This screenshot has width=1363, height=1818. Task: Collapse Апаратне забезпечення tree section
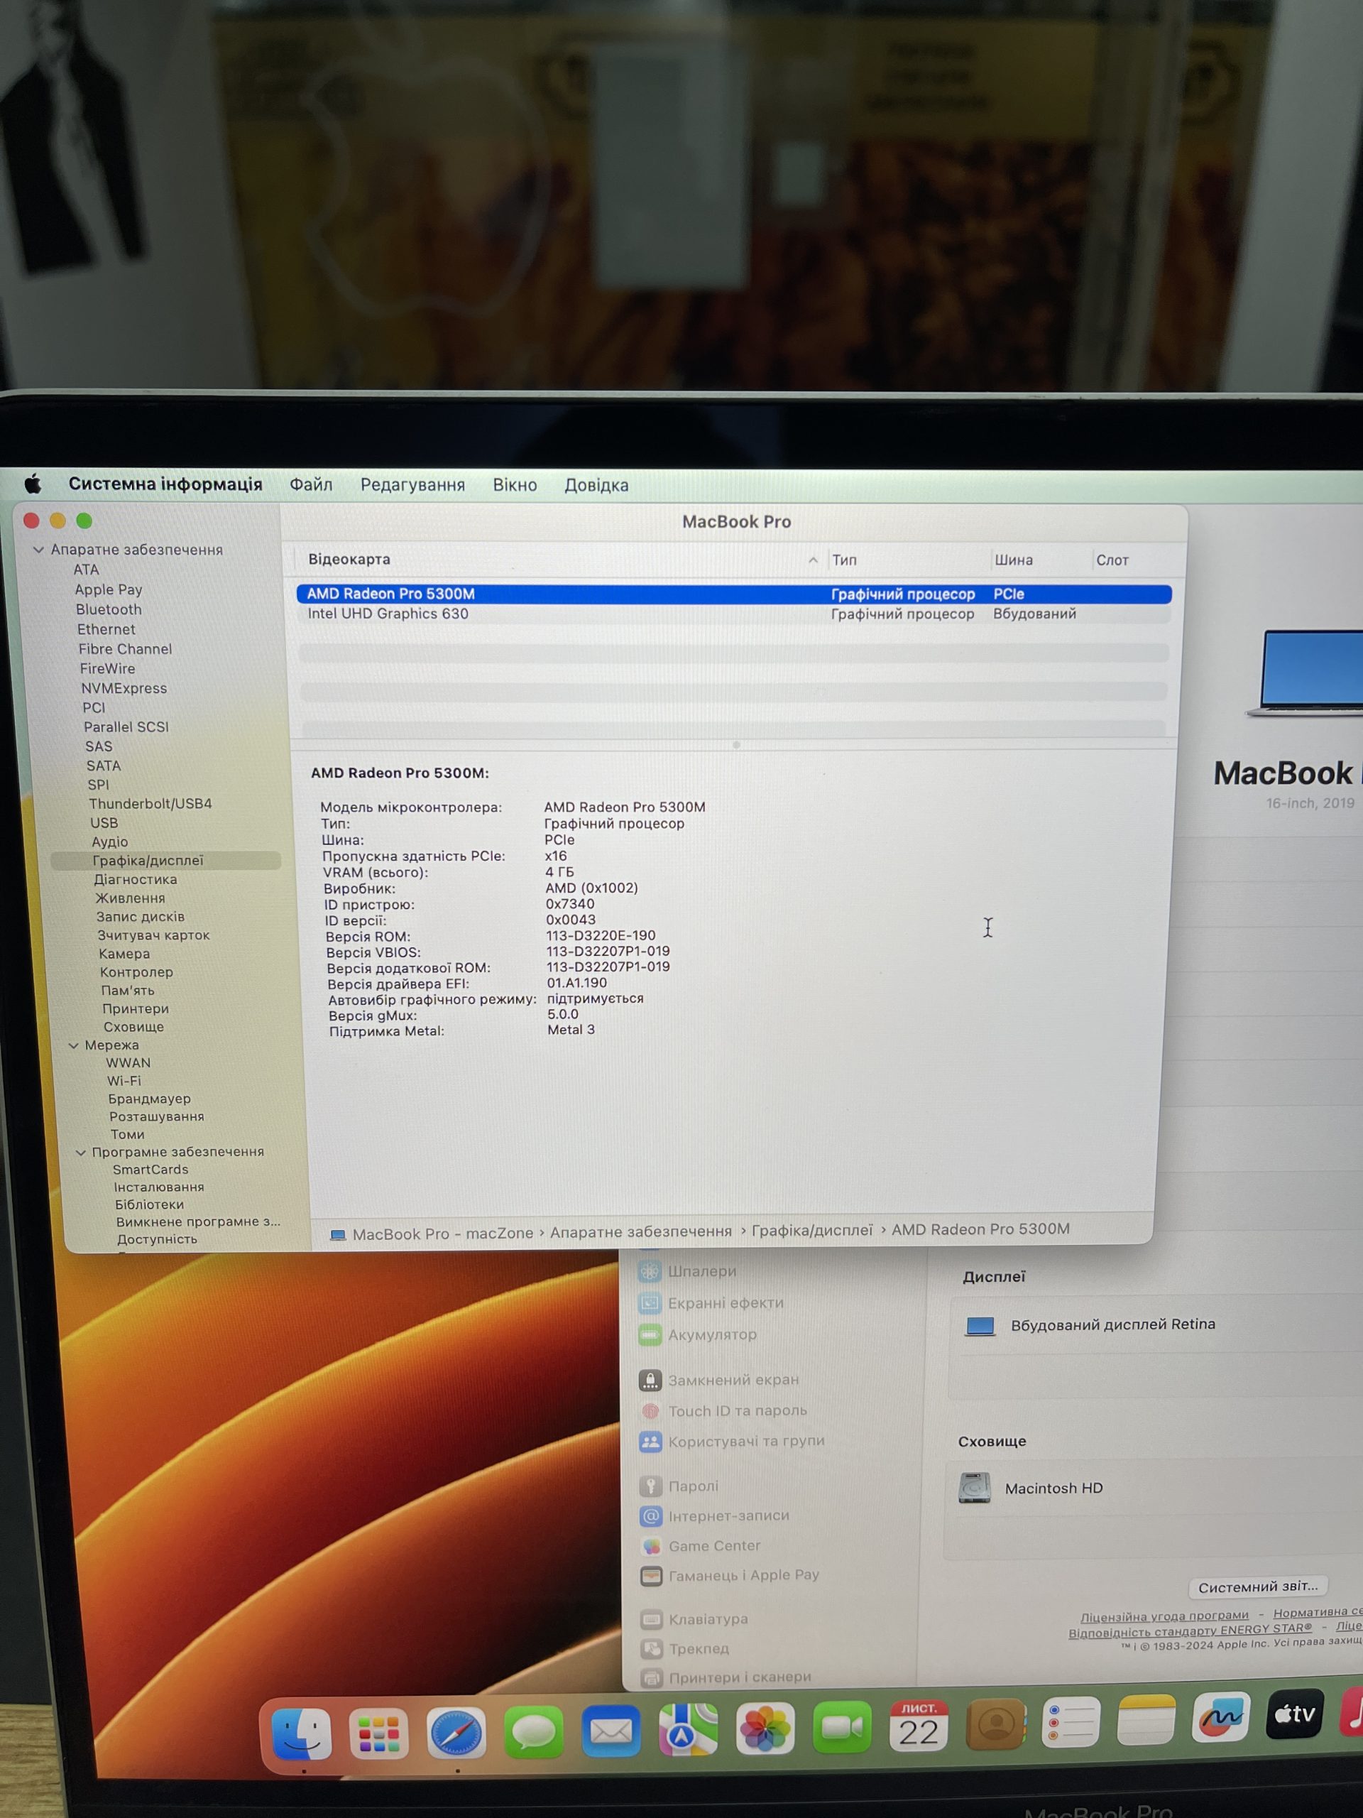pyautogui.click(x=38, y=549)
